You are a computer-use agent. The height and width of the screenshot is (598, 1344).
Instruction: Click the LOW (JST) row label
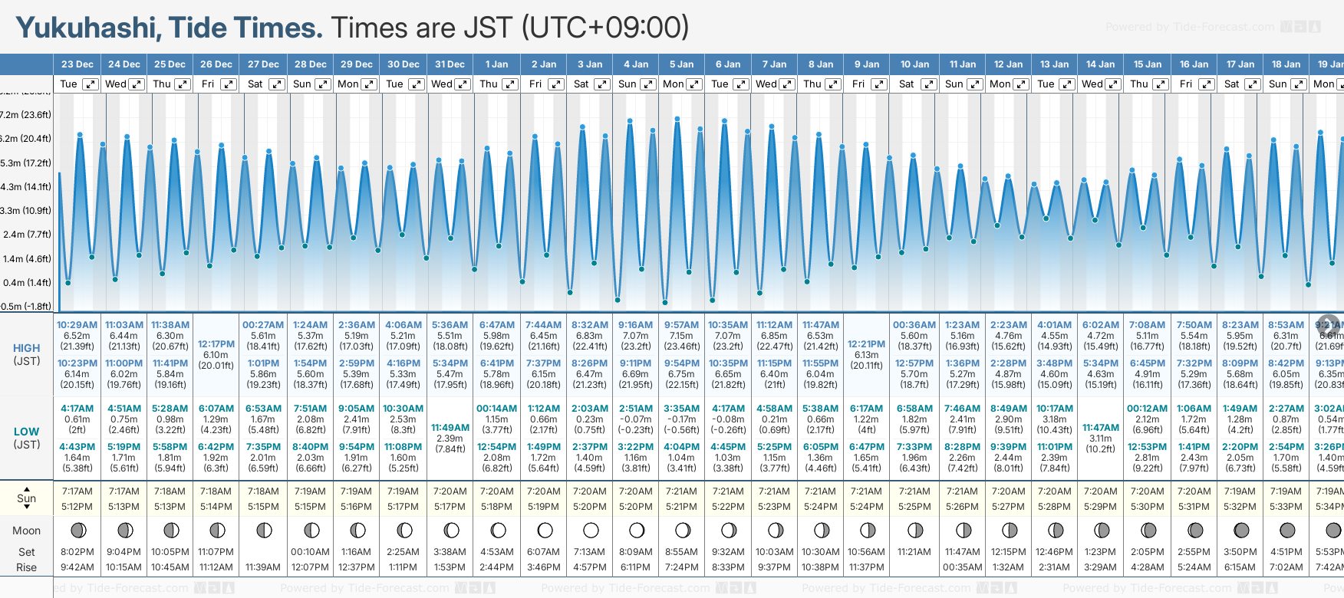click(27, 438)
